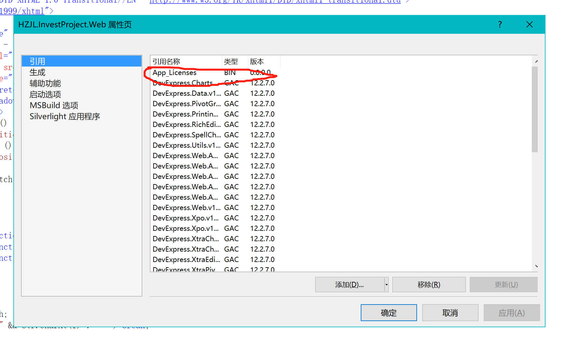Close the HZJL.InvestProject.Web properties dialog
The height and width of the screenshot is (337, 567).
529,25
